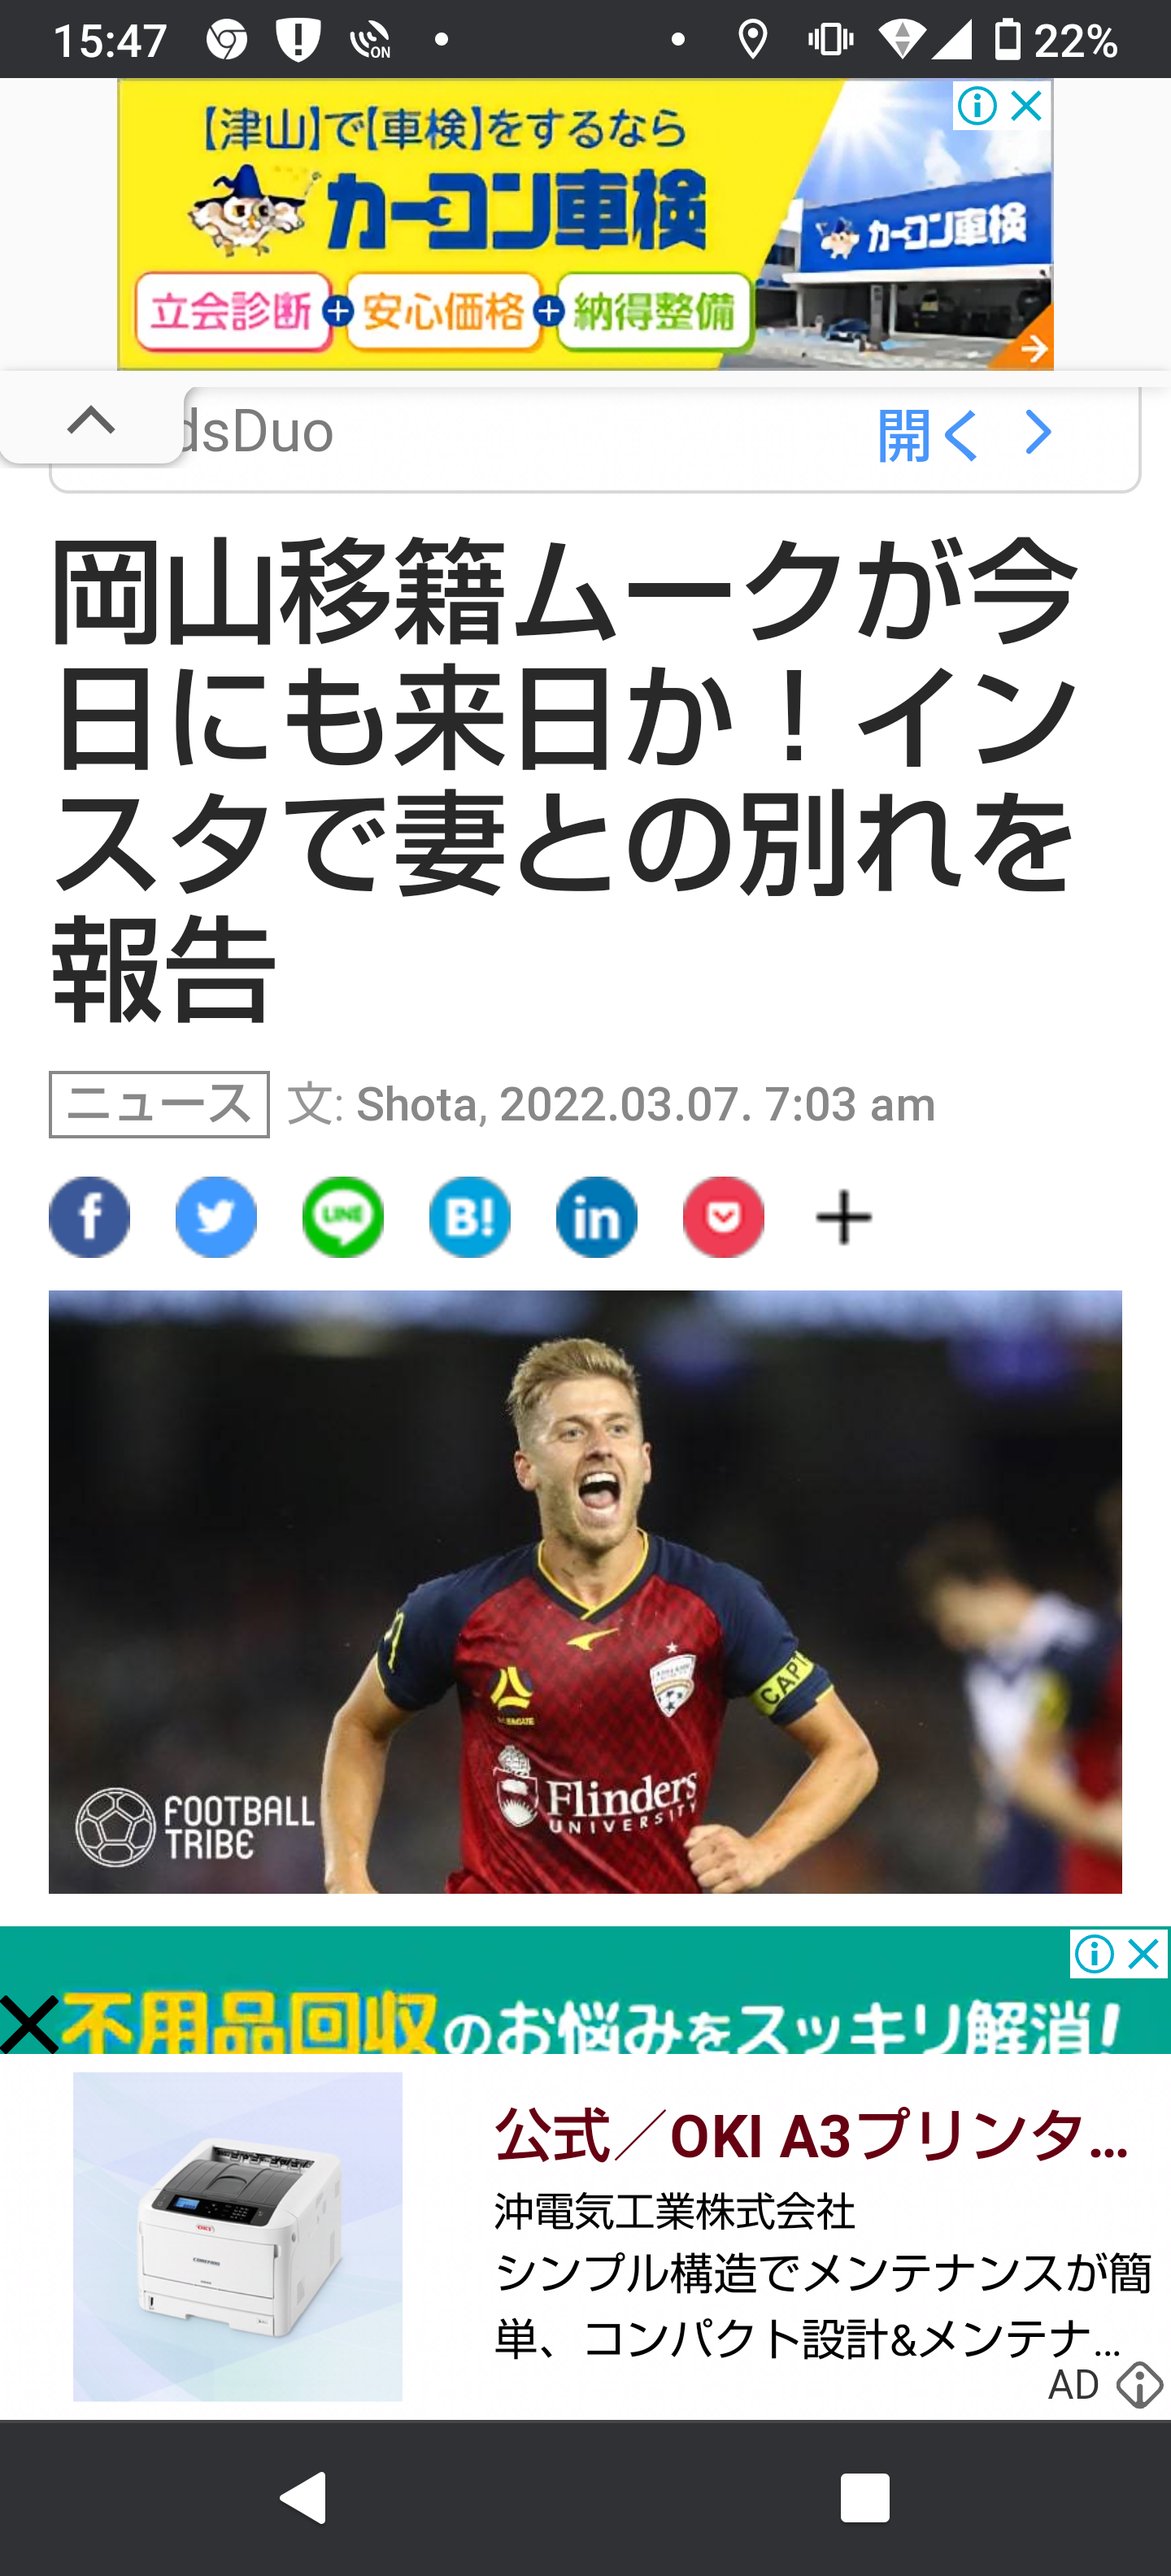Share article via LINE icon
This screenshot has width=1171, height=2576.
pyautogui.click(x=343, y=1217)
